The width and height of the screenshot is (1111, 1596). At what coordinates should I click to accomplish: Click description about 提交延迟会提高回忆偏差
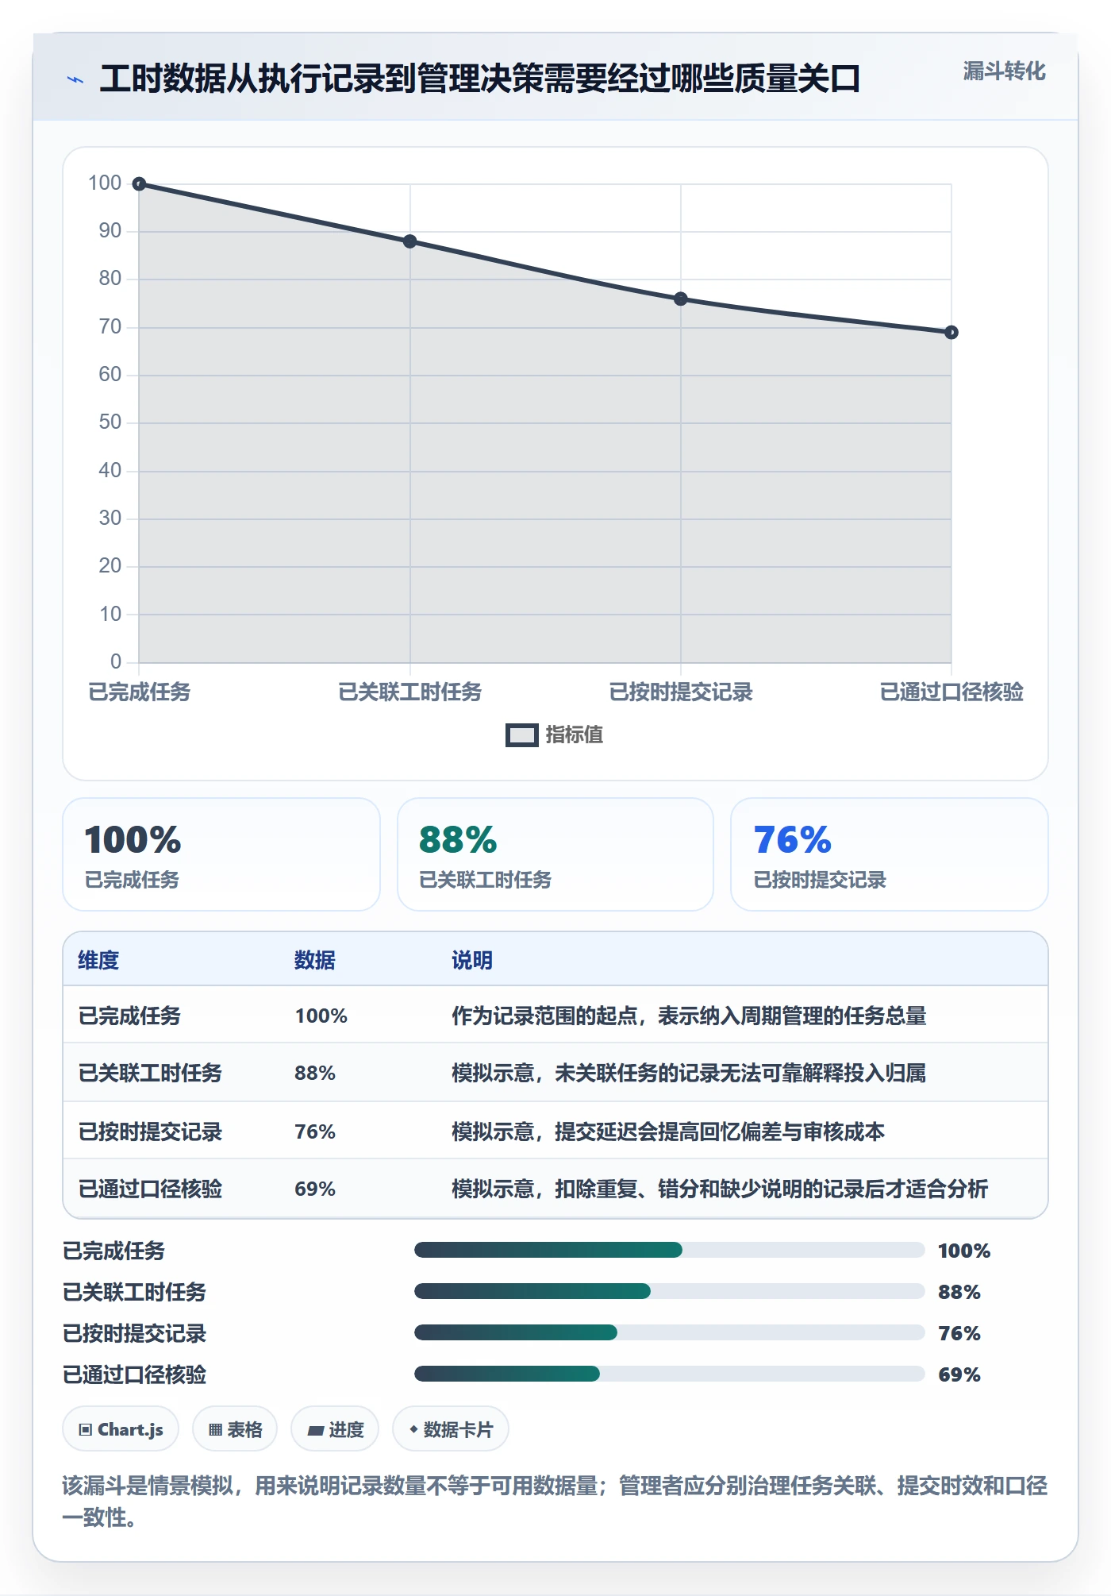[668, 1131]
